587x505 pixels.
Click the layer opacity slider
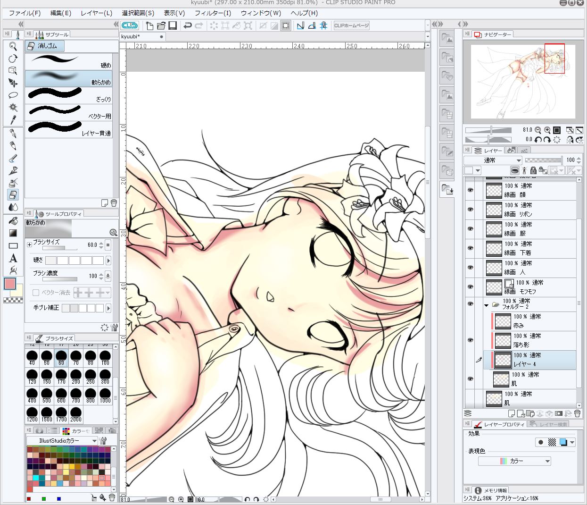point(544,160)
